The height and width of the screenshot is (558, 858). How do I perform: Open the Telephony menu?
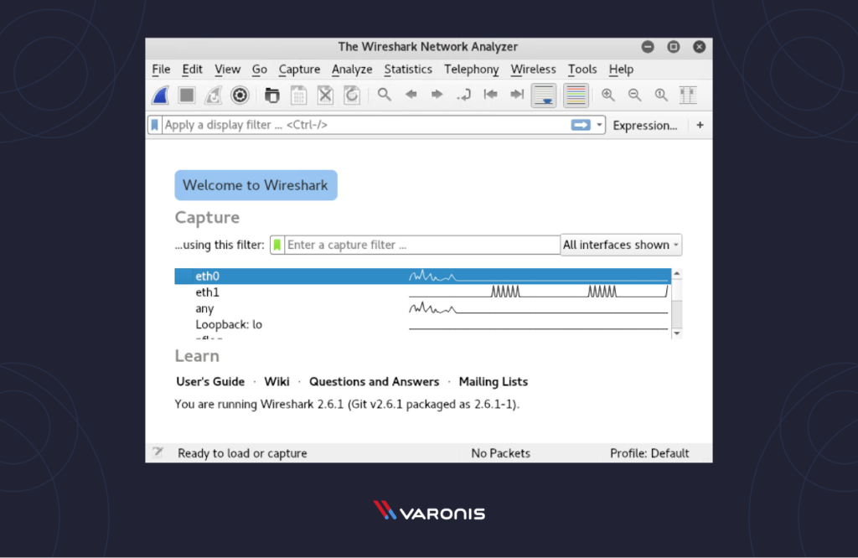click(471, 69)
